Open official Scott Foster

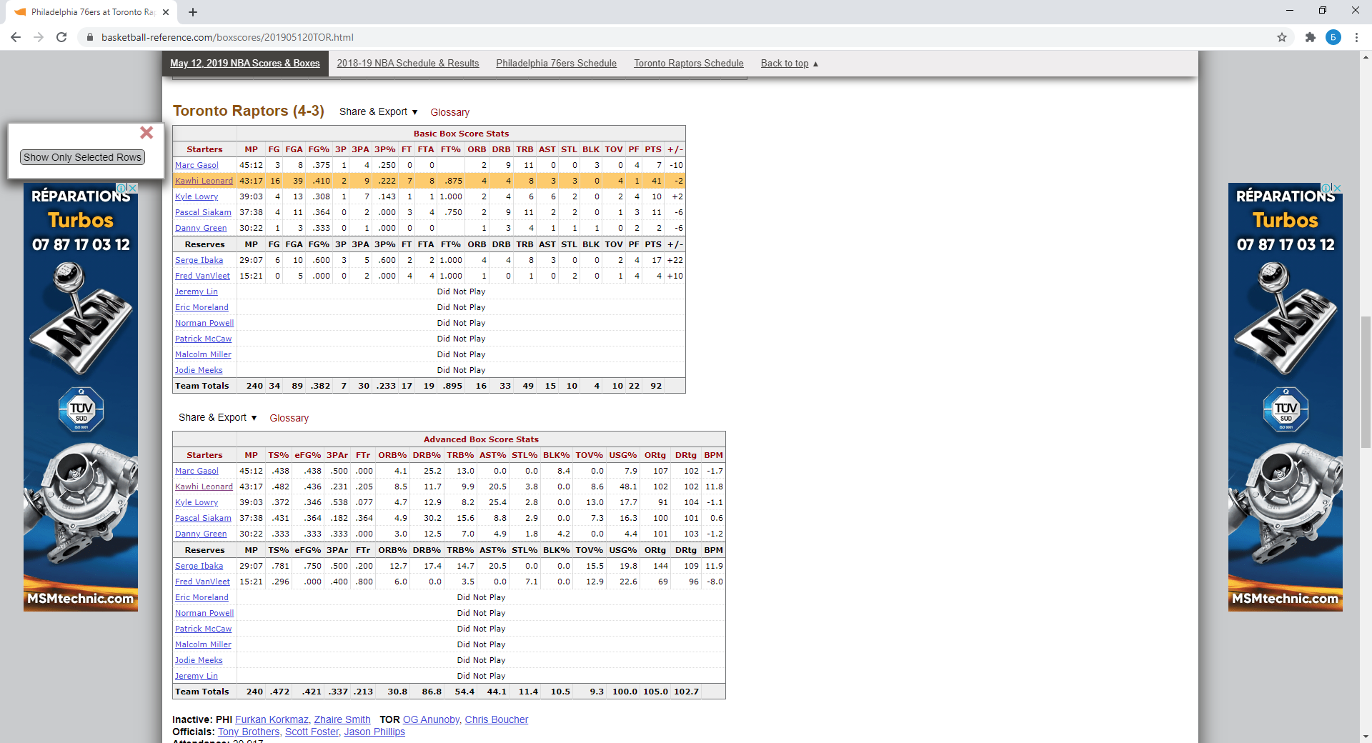pyautogui.click(x=312, y=732)
